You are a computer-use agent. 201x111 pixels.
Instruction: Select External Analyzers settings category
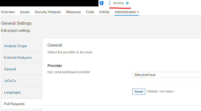point(18,58)
